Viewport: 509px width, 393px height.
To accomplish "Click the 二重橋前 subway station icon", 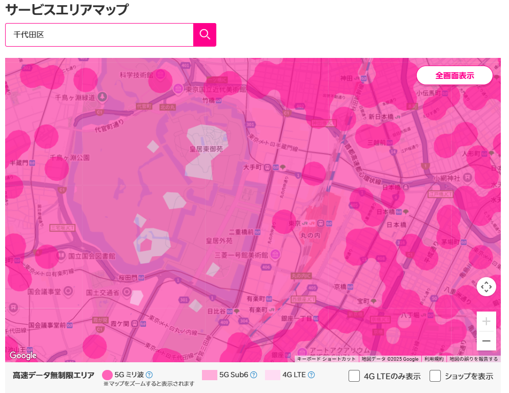I will tap(257, 232).
